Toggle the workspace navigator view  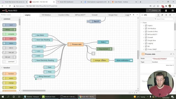130,93
